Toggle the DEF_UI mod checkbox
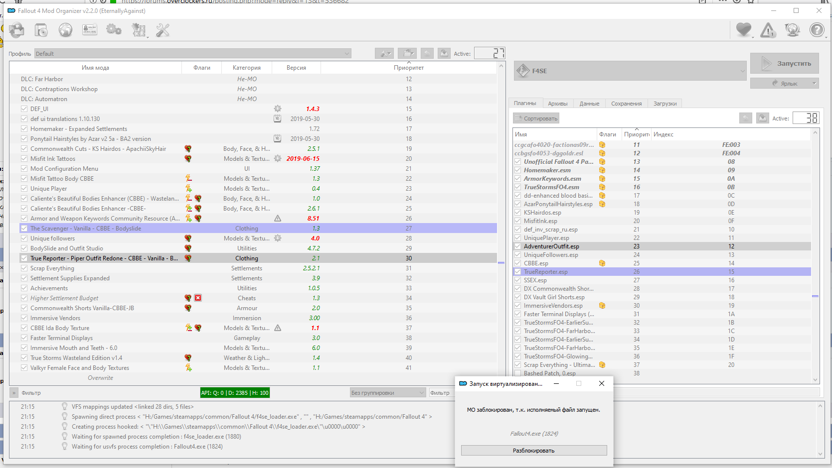This screenshot has height=468, width=832. click(24, 109)
